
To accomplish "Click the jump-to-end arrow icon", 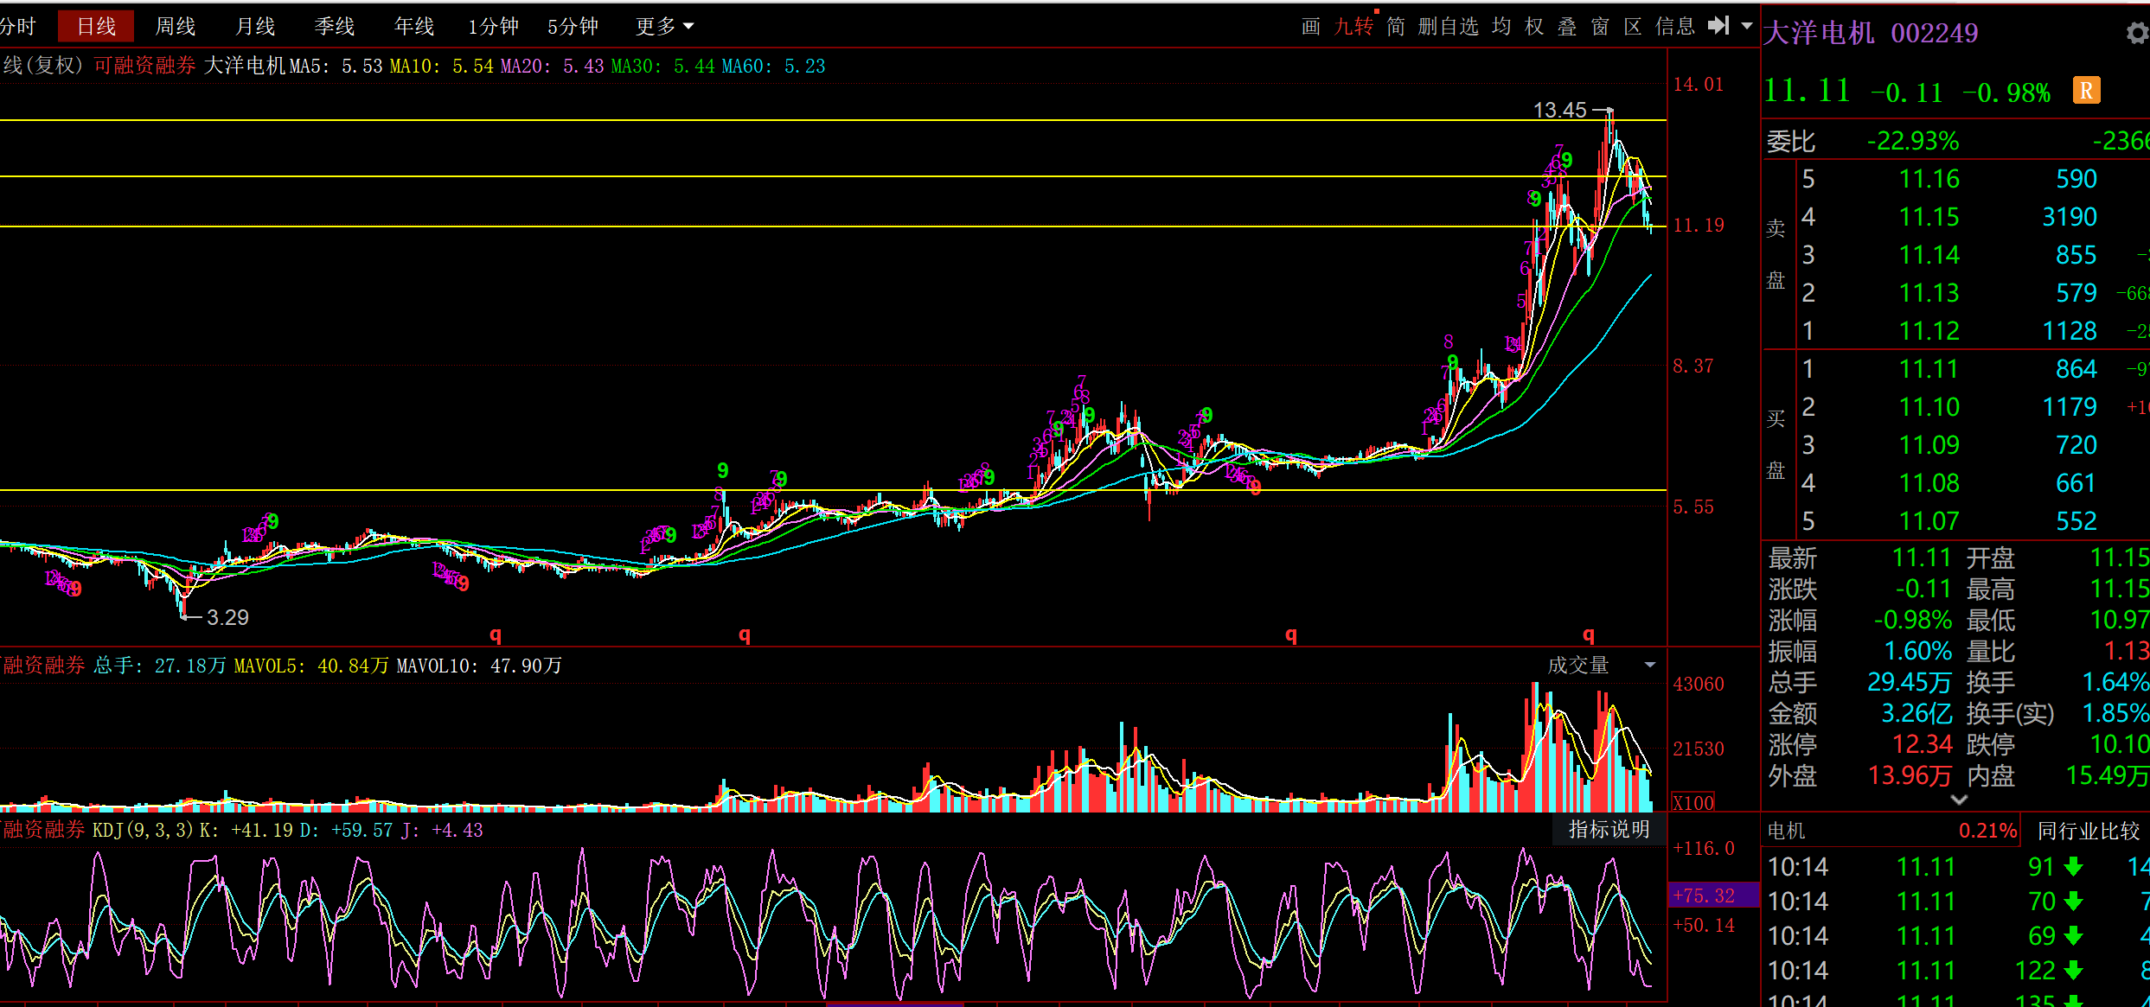I will point(1718,25).
